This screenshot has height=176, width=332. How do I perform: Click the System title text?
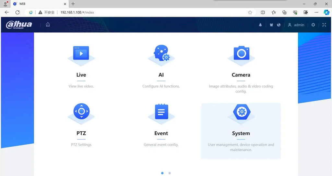pyautogui.click(x=241, y=133)
